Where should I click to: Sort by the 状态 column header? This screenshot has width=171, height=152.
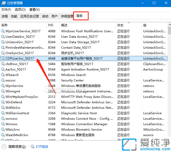click(128, 25)
